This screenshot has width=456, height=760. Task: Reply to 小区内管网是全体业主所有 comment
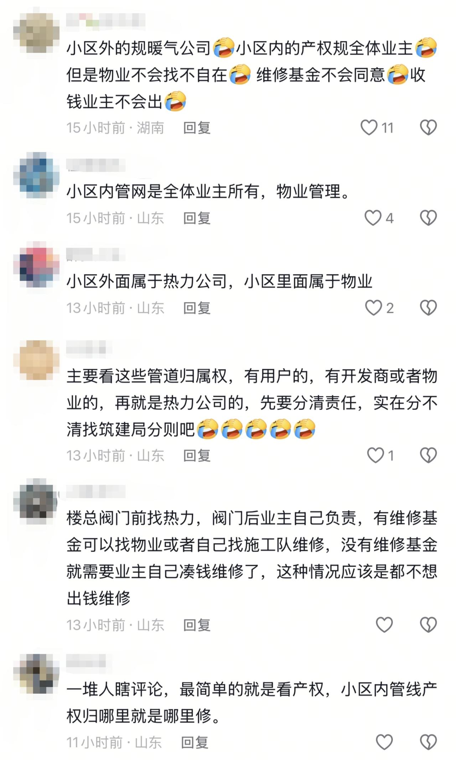197,218
